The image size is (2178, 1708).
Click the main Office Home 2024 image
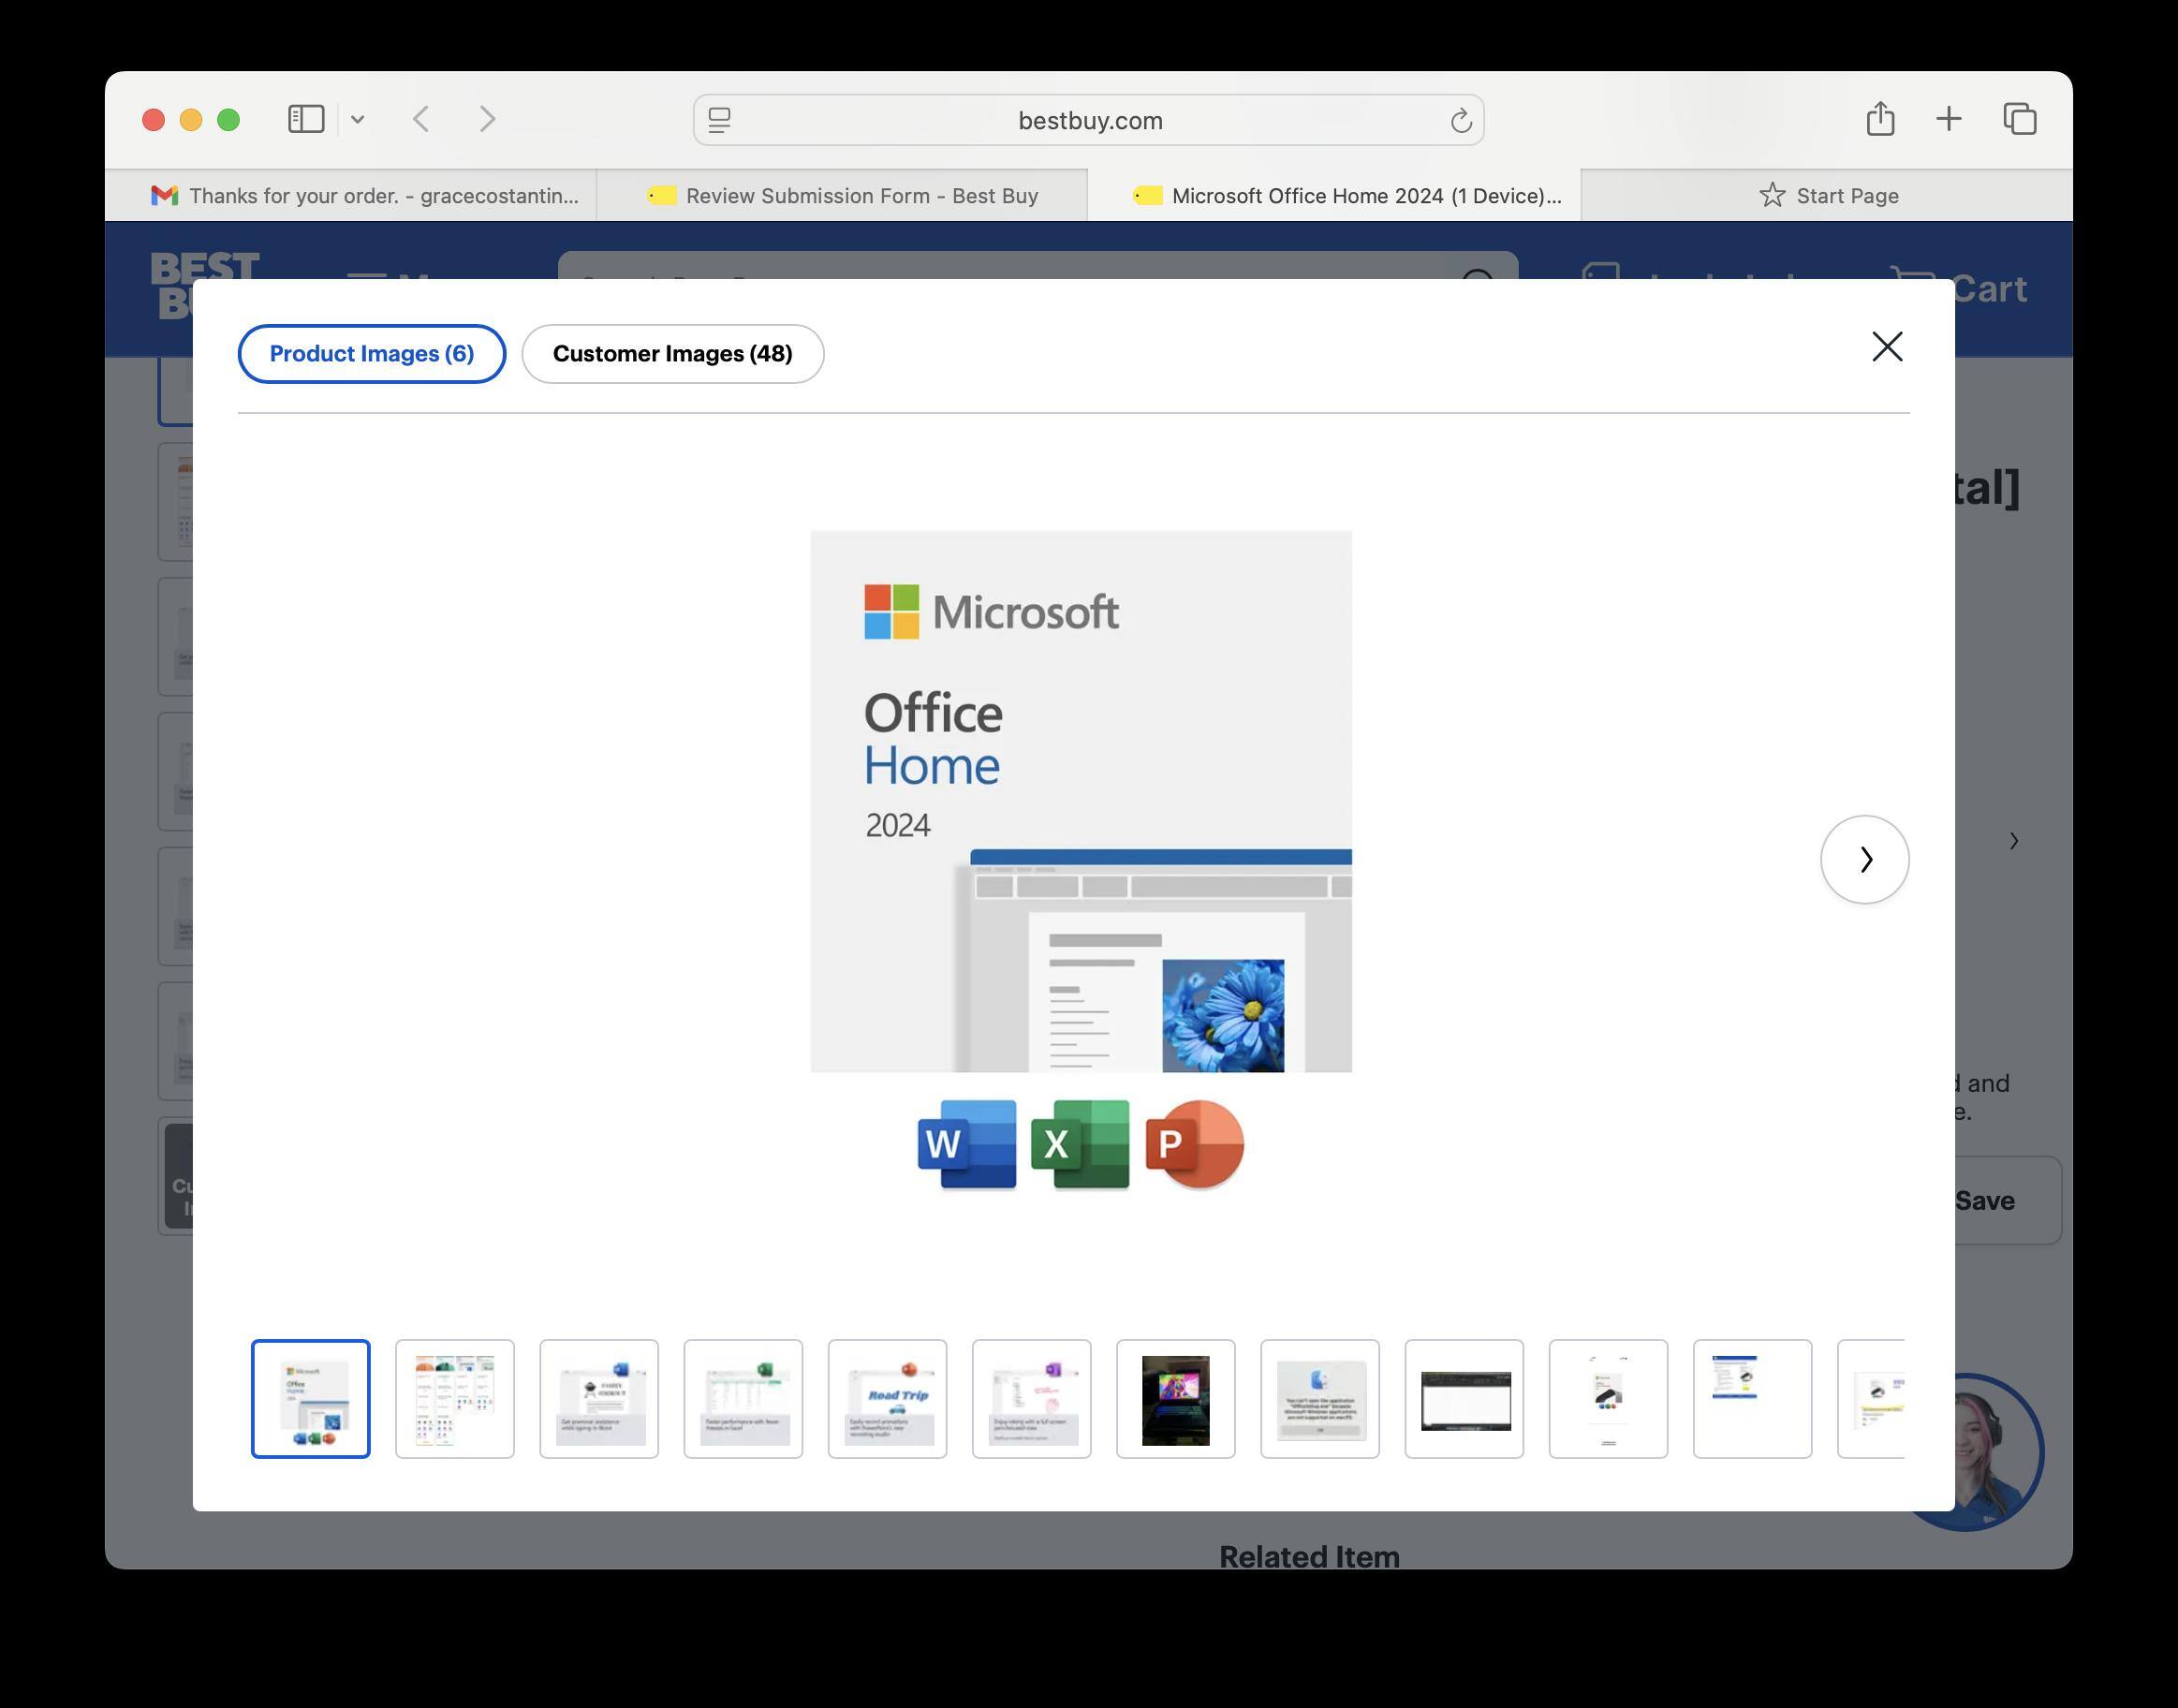coord(1080,800)
